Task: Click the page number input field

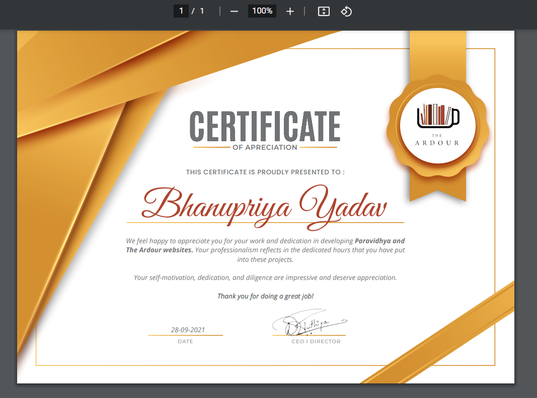Action: coord(181,11)
